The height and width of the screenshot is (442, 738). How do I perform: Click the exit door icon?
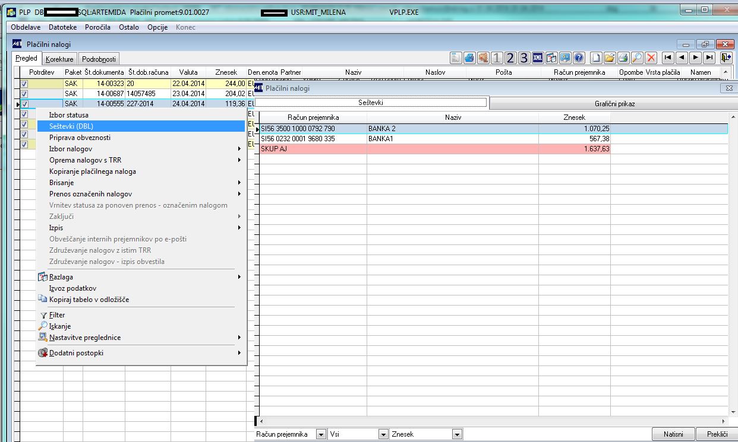[x=726, y=58]
